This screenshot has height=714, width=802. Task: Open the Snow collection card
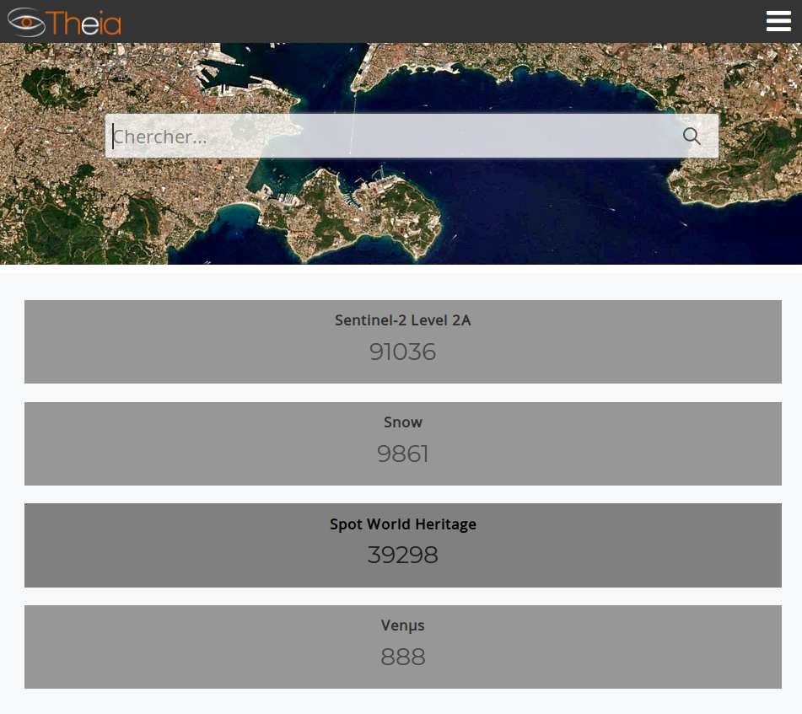click(403, 443)
